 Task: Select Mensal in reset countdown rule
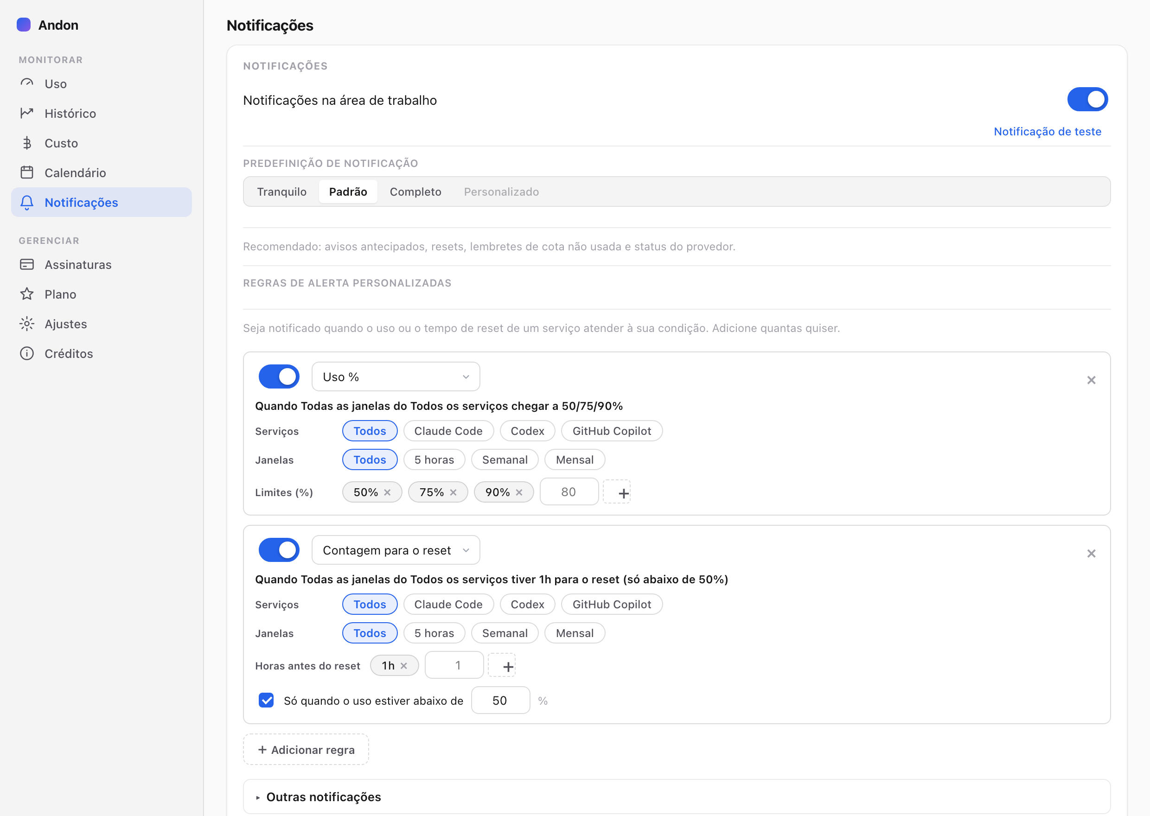[574, 632]
